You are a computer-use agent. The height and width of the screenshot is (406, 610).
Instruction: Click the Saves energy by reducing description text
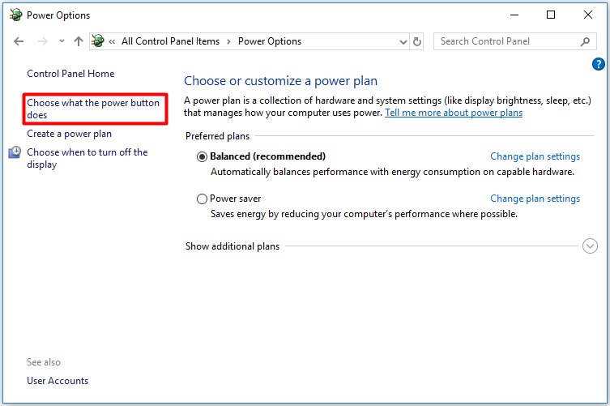point(364,214)
